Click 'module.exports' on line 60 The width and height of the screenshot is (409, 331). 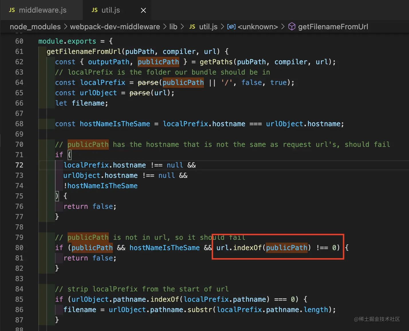click(x=67, y=41)
